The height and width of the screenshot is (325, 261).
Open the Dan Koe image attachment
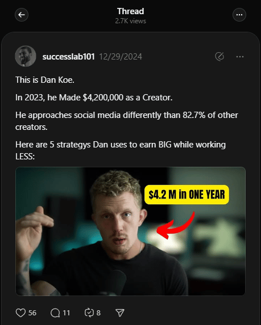(131, 231)
